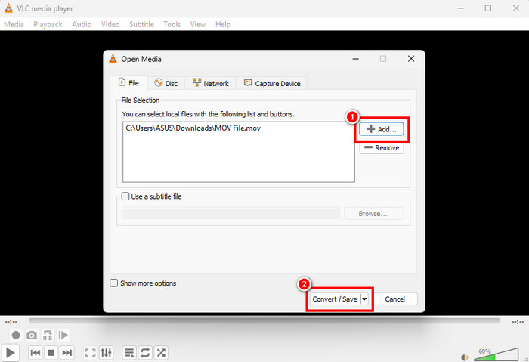Open the Media menu

coord(14,24)
